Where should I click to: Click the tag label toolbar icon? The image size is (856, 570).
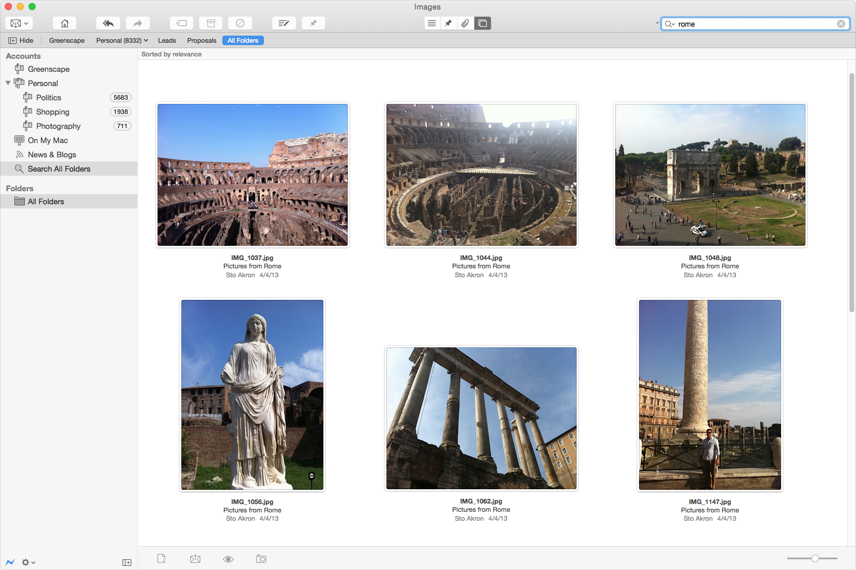point(181,23)
